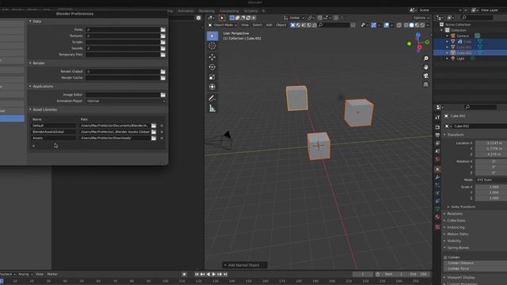This screenshot has height=285, width=507.
Task: Open the Keying menu in timeline
Action: click(x=25, y=275)
